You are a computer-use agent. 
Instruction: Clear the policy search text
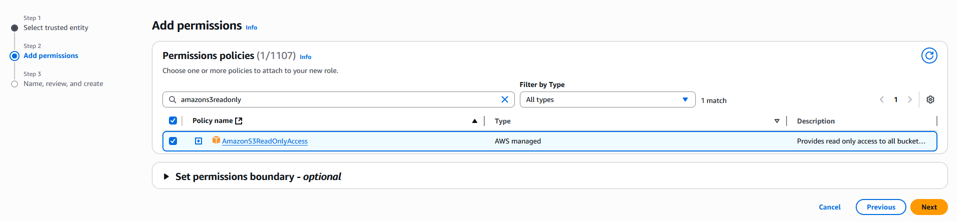coord(504,99)
